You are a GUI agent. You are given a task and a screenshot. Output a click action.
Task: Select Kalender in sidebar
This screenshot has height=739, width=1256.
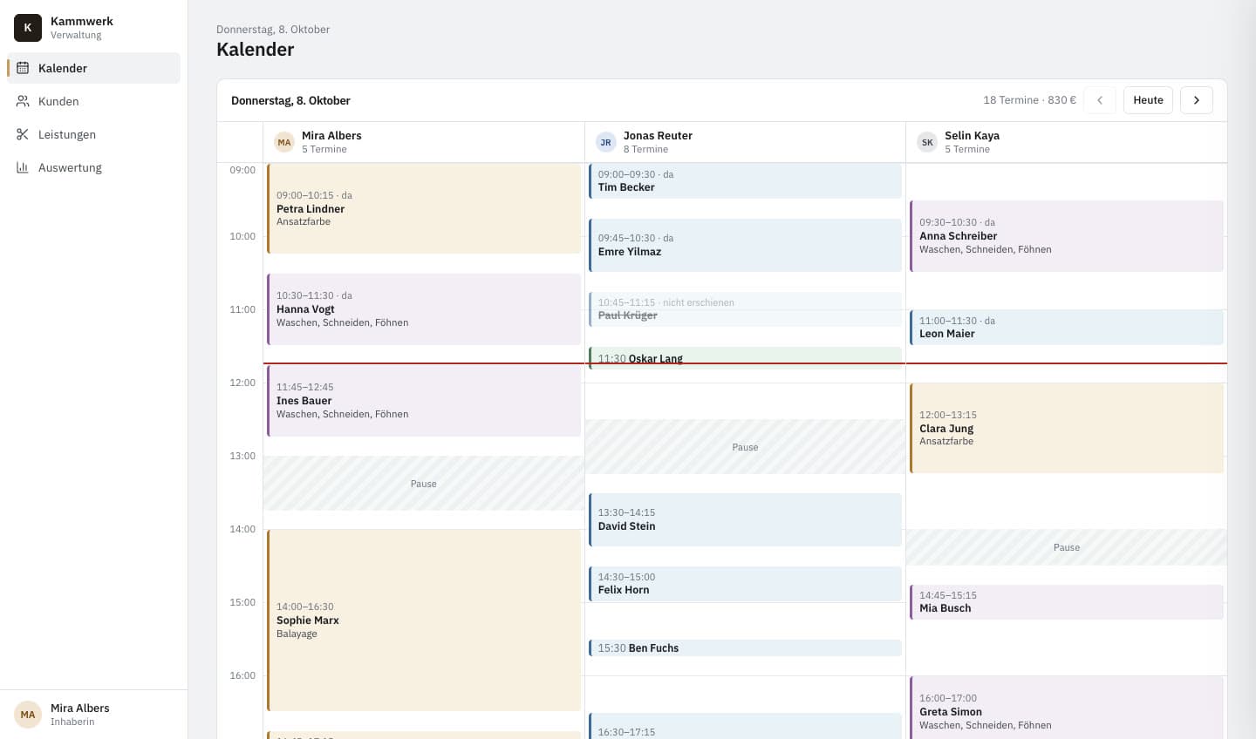[93, 68]
